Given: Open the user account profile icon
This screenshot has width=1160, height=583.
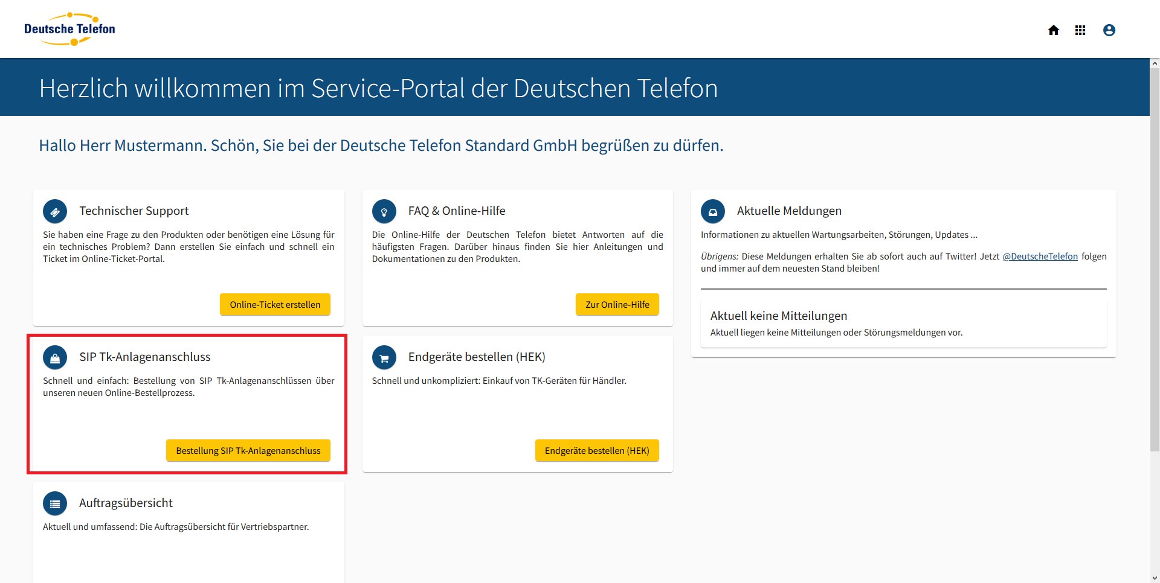Looking at the screenshot, I should [x=1109, y=30].
